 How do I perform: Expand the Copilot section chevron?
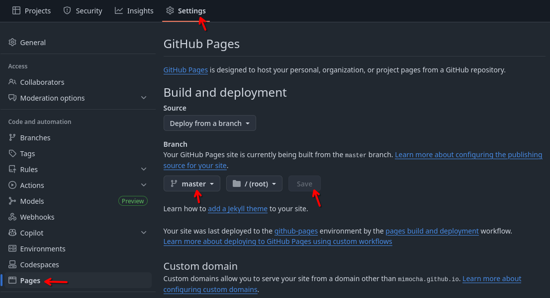(144, 232)
